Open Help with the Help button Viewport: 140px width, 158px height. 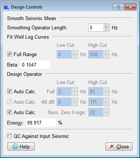(x=21, y=146)
